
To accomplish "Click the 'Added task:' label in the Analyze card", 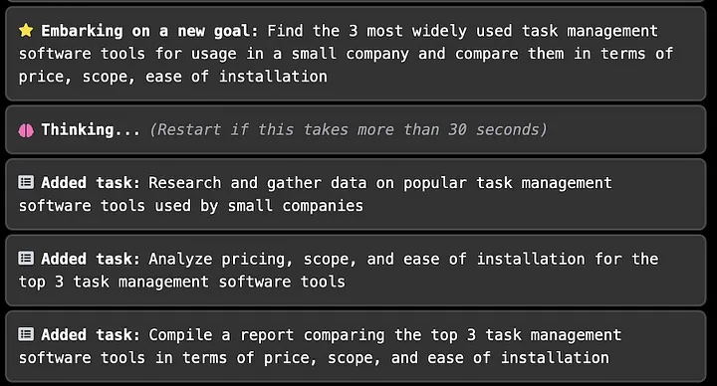I will coord(90,259).
